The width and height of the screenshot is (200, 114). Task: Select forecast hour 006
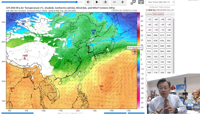[155, 35]
